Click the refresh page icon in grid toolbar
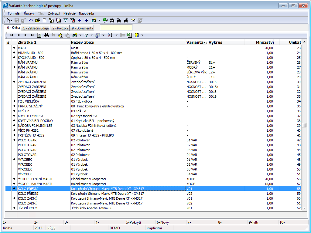The width and height of the screenshot is (311, 233). [x=39, y=35]
